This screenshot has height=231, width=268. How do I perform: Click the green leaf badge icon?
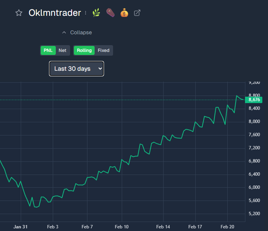pyautogui.click(x=96, y=13)
